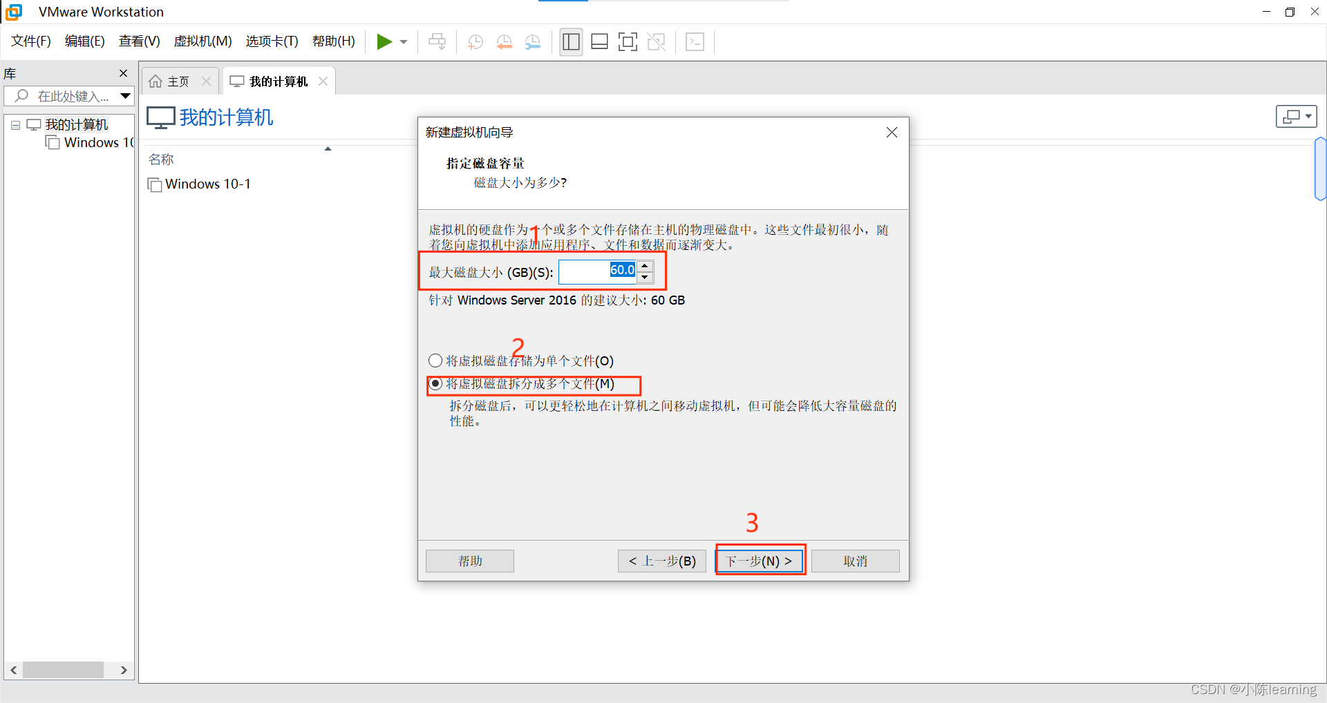The width and height of the screenshot is (1327, 703).
Task: Select 将虚拟磁盘存储为单个文件(O) radio button
Action: [x=435, y=360]
